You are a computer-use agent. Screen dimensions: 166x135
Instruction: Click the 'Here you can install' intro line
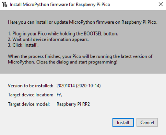pyautogui.click(x=83, y=22)
